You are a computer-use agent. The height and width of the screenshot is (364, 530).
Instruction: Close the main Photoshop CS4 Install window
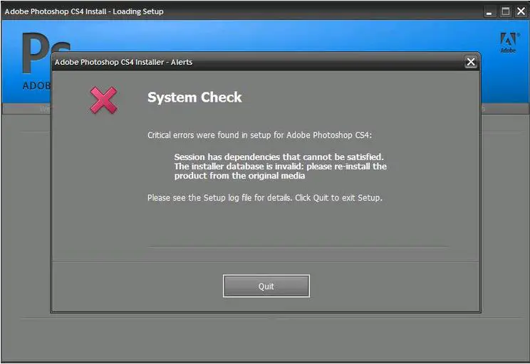click(521, 11)
